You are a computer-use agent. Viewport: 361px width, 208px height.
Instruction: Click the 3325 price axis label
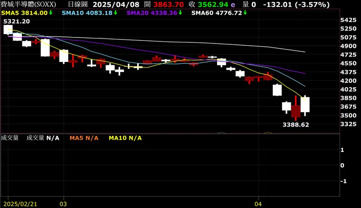348,124
